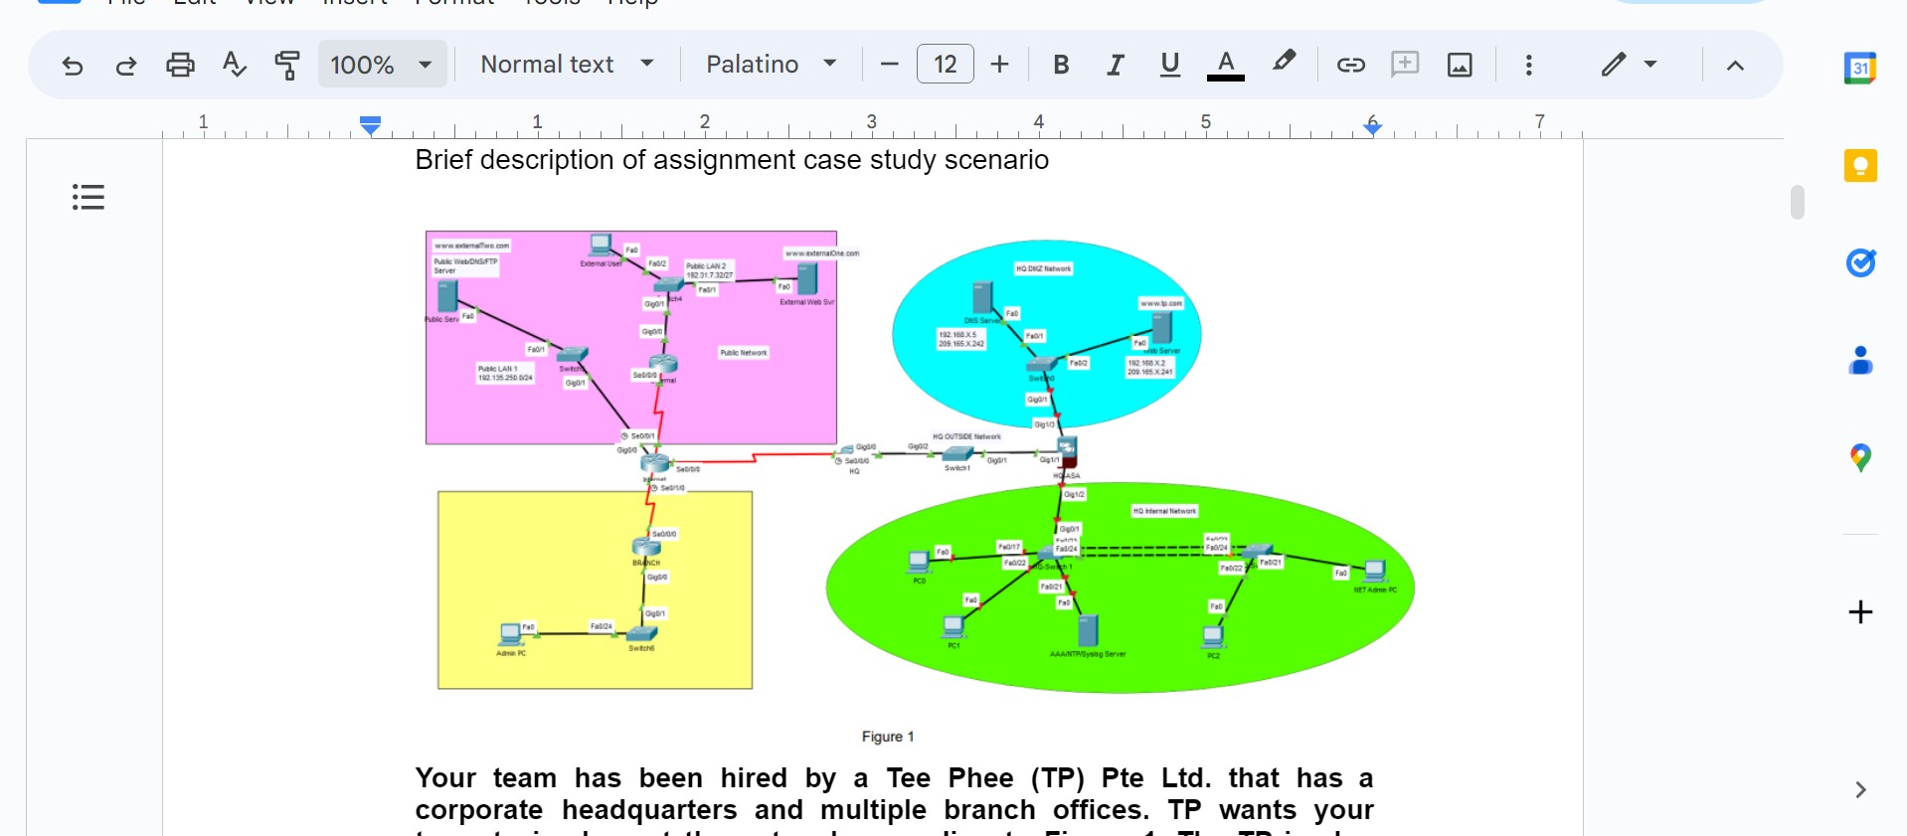Click the Print icon
1907x836 pixels.
(180, 66)
